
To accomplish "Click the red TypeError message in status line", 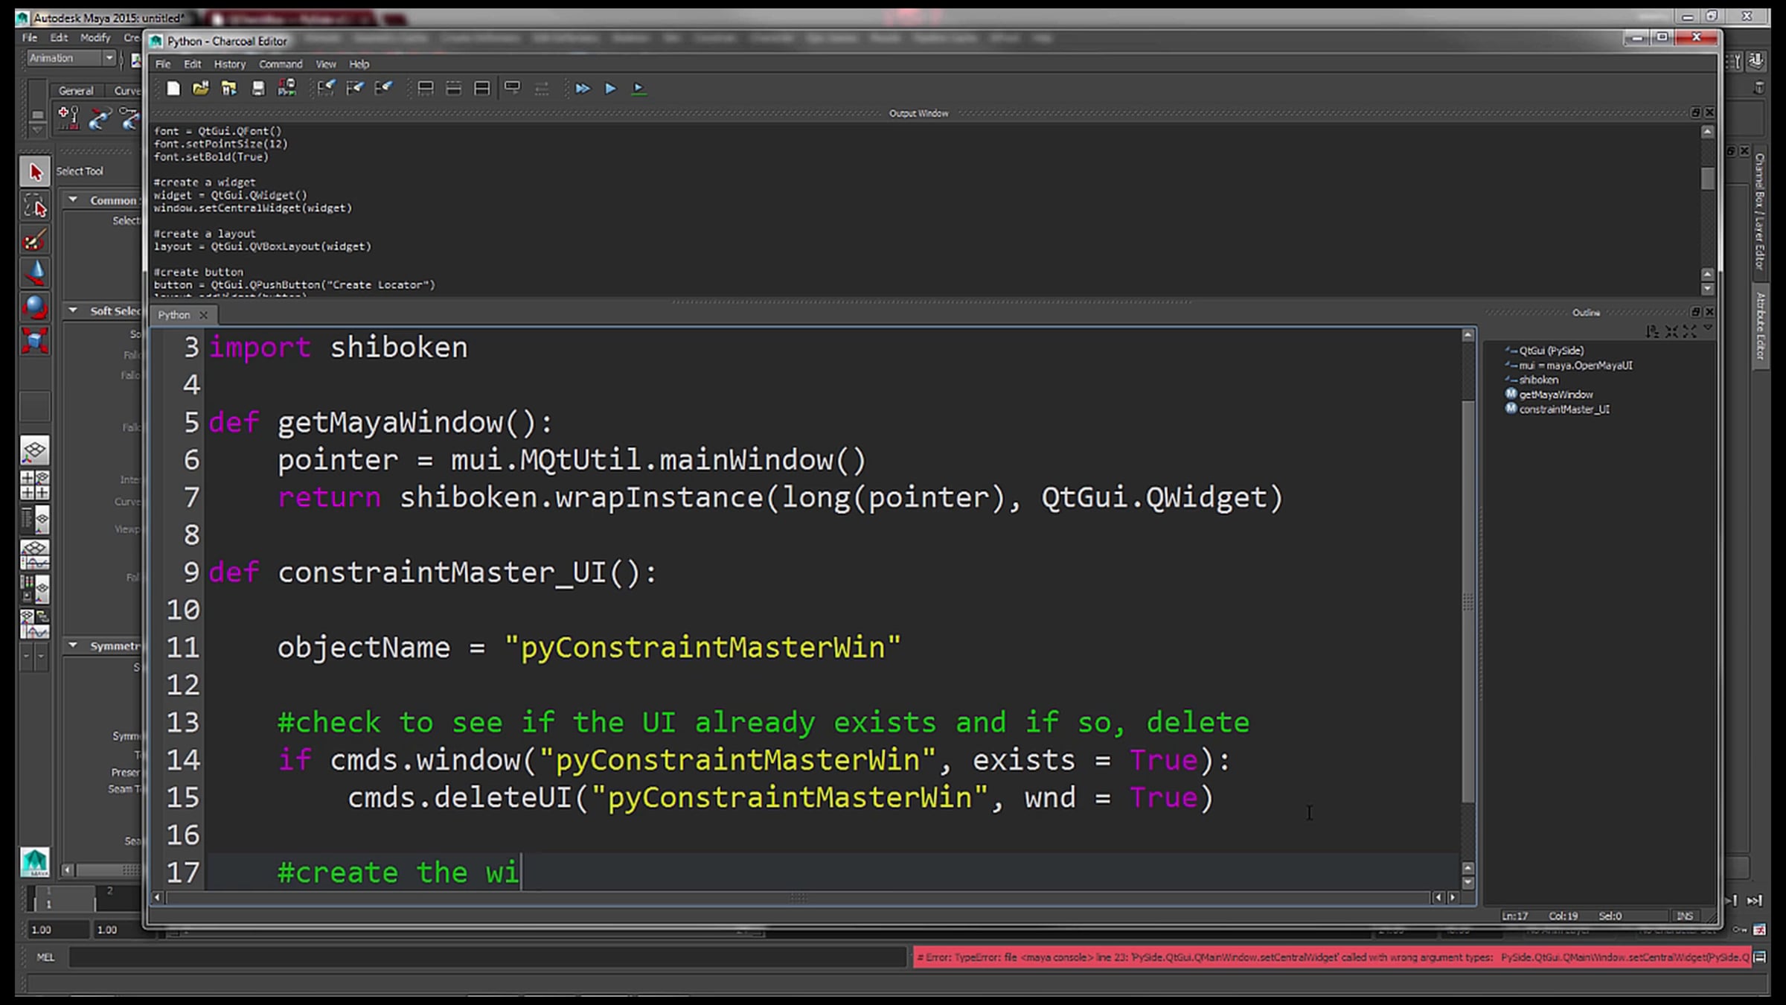I will [1333, 957].
